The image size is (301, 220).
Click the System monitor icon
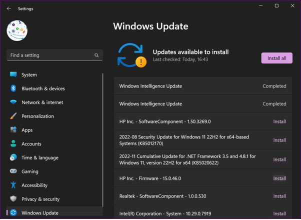point(13,74)
